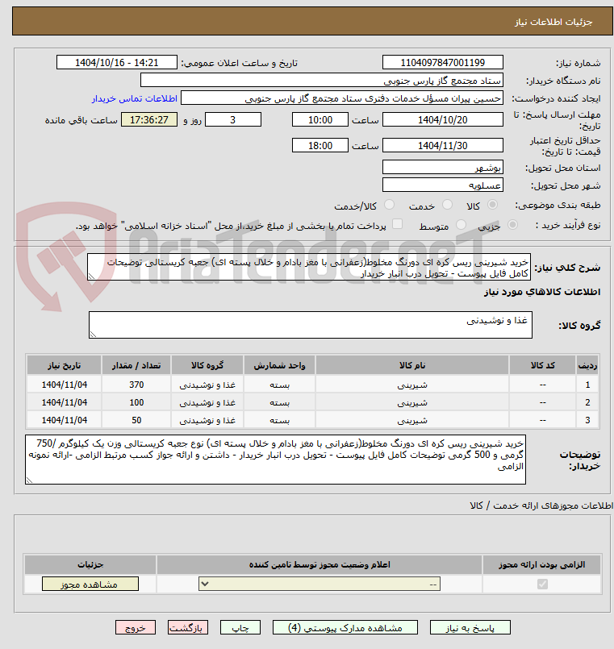Select the کالا radio button
Screen dimensions: 614x649
[x=493, y=205]
